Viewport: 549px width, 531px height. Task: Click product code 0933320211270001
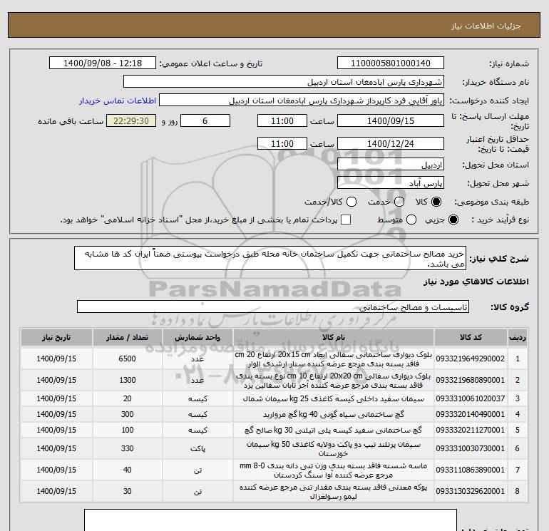(471, 430)
